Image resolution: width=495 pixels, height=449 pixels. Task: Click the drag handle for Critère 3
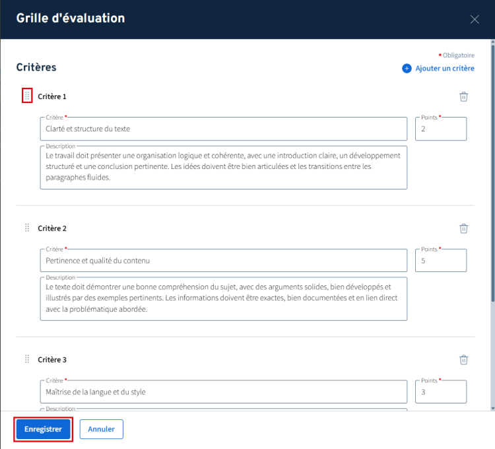coord(27,359)
